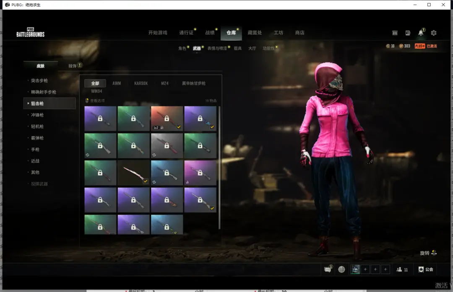Filter skins by 全部
The width and height of the screenshot is (453, 292).
tap(95, 83)
